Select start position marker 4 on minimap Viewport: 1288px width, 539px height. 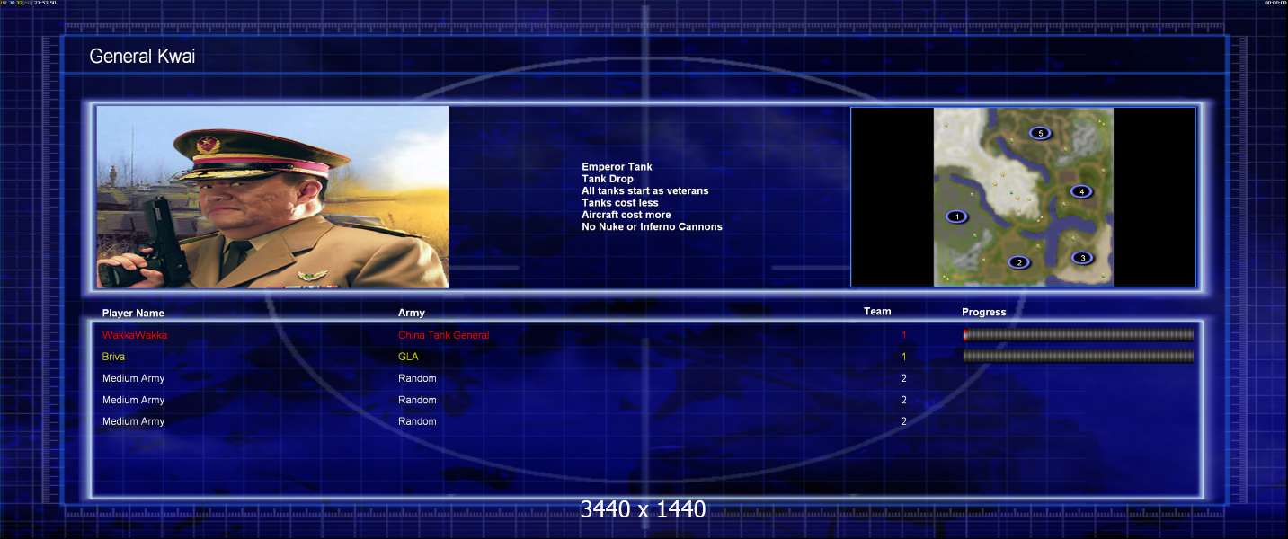(1081, 191)
